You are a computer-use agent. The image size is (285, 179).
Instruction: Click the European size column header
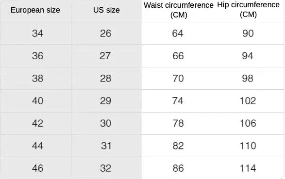point(35,10)
